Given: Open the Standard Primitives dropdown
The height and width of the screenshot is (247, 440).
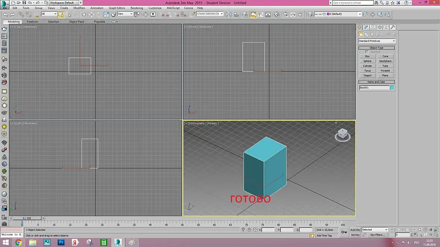Looking at the screenshot, I should 377,41.
